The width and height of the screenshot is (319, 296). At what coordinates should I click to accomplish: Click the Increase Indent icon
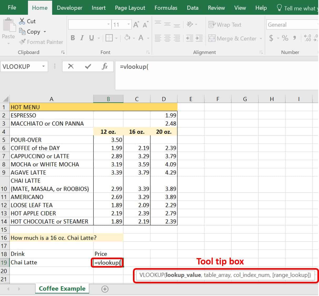click(x=199, y=38)
